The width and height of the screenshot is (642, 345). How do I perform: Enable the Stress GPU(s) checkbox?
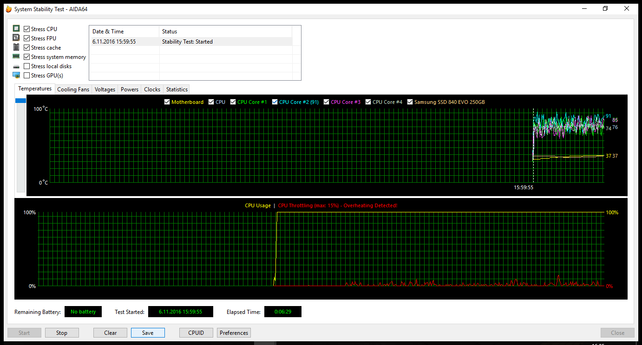click(27, 76)
